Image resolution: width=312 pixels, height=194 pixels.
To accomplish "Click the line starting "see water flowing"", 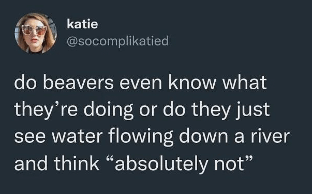I will 152,136.
